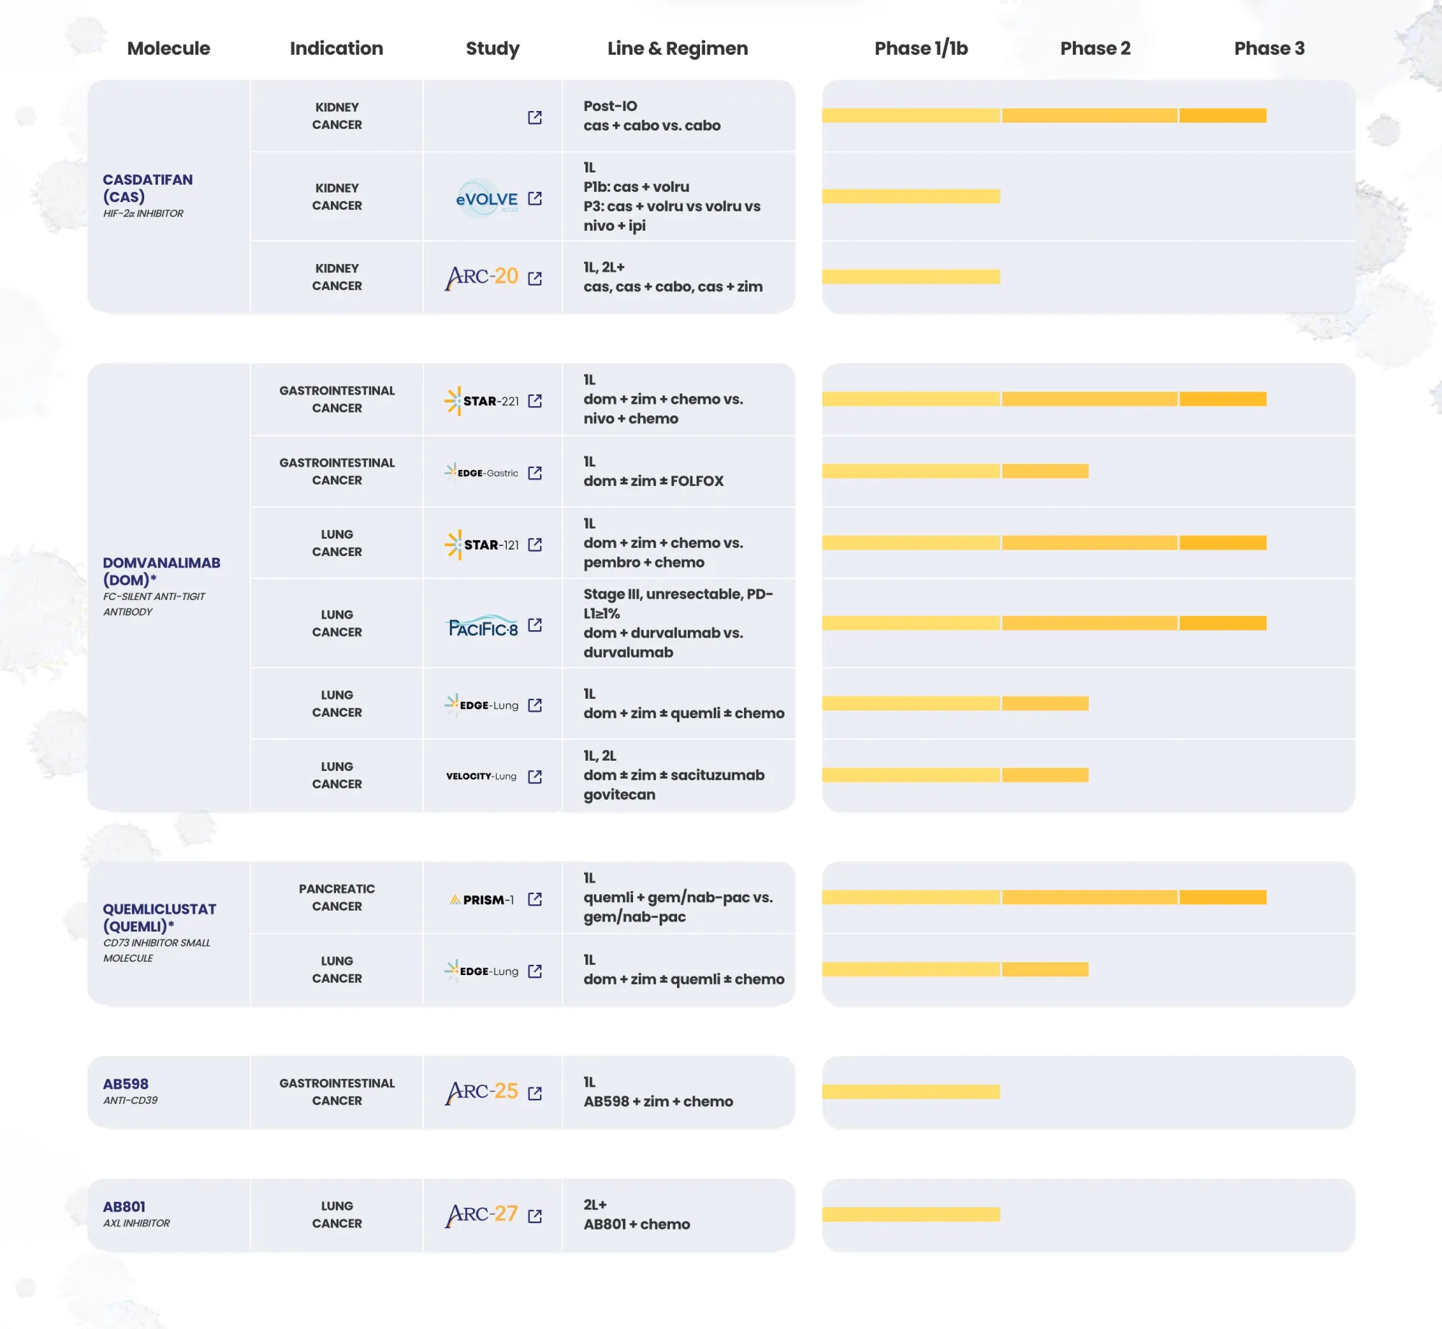Open ARC-25 external link icon
This screenshot has height=1329, width=1442.
[535, 1093]
